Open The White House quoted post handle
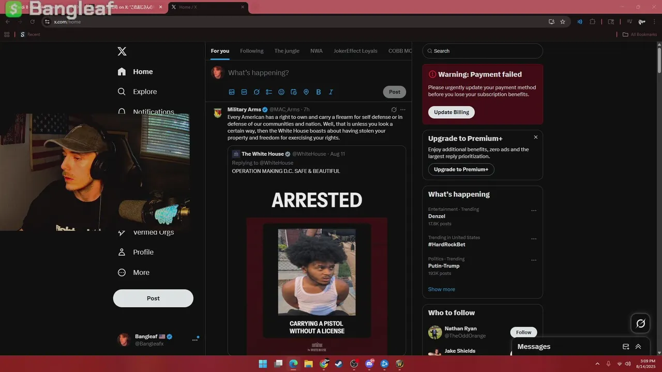 (309, 154)
